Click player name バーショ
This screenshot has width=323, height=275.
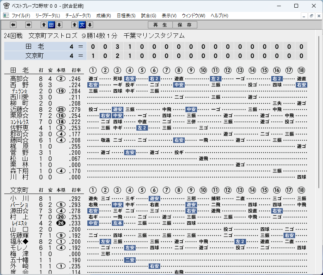[x=20, y=205]
